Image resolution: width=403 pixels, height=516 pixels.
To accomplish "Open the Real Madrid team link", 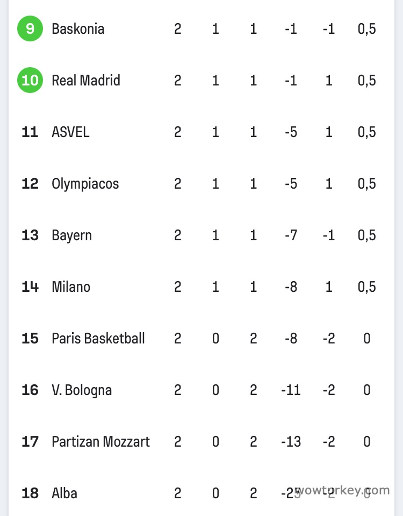I will point(86,80).
